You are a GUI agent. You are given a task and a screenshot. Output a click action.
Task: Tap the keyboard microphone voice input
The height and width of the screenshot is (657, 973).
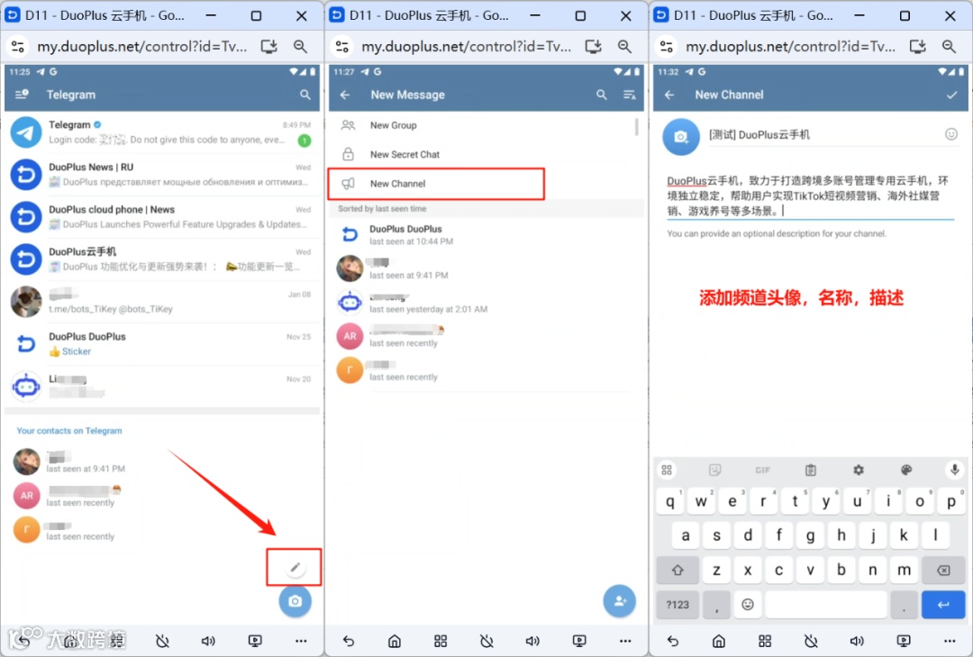[954, 470]
